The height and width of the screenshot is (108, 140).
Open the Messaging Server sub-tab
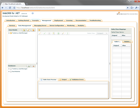[x=40, y=26]
